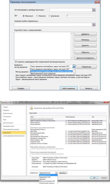Open the Управление combo box arrow
The width and height of the screenshot is (110, 184).
56,173
